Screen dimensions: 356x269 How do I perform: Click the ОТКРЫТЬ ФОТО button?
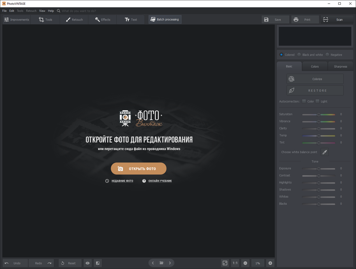[x=139, y=169]
